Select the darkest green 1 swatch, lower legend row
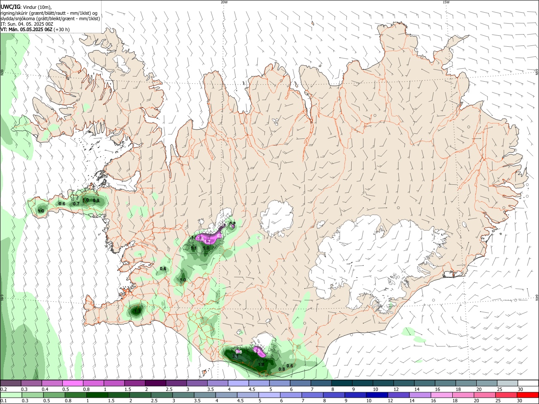This screenshot has height=404, width=539. click(97, 395)
